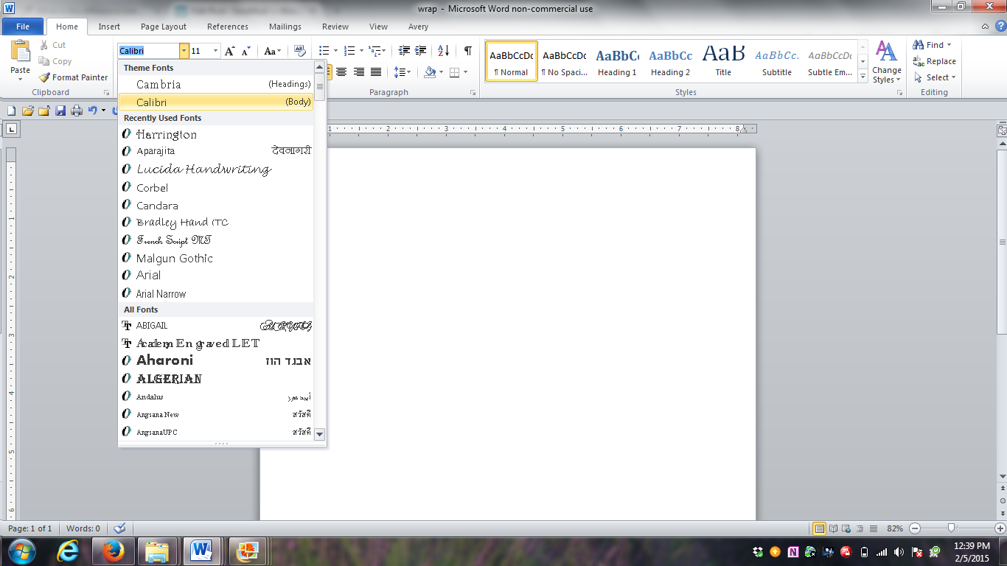Click Save icon in Quick Access toolbar
1007x566 pixels.
click(60, 111)
